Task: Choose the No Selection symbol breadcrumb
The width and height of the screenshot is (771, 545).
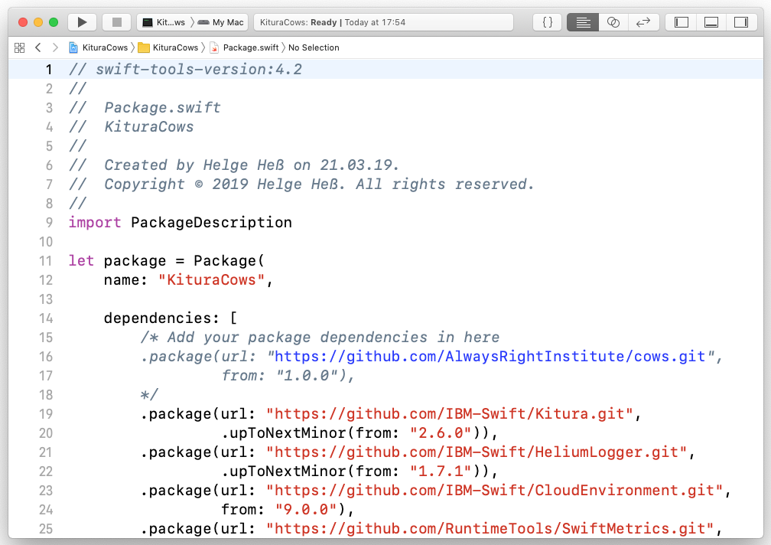Action: (314, 47)
